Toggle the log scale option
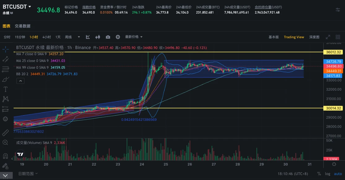 328,174
